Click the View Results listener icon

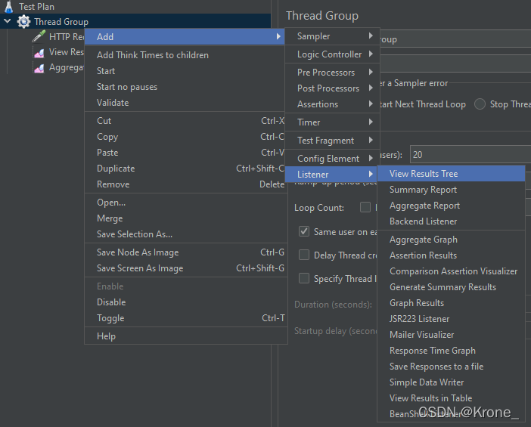pos(39,52)
